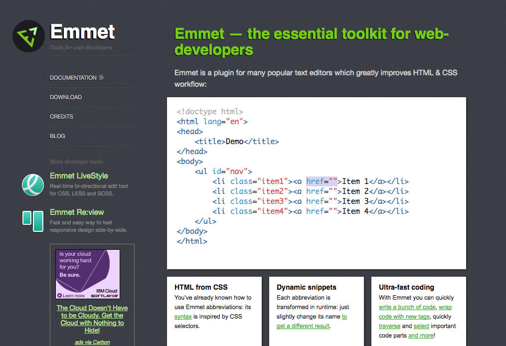
Task: Click the 'and more' link
Action: 421,336
